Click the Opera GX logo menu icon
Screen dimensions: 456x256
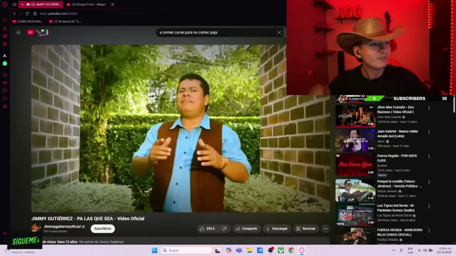click(5, 4)
